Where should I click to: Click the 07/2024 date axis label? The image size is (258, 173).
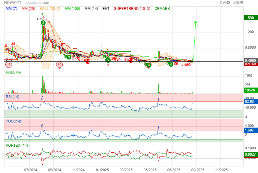coord(31,170)
